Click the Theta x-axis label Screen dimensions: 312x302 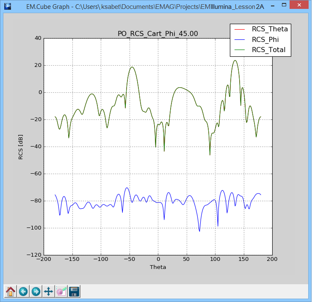pyautogui.click(x=158, y=267)
